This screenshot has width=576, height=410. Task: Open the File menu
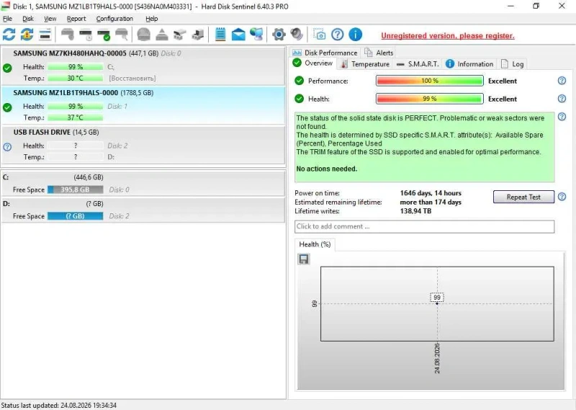coord(7,19)
